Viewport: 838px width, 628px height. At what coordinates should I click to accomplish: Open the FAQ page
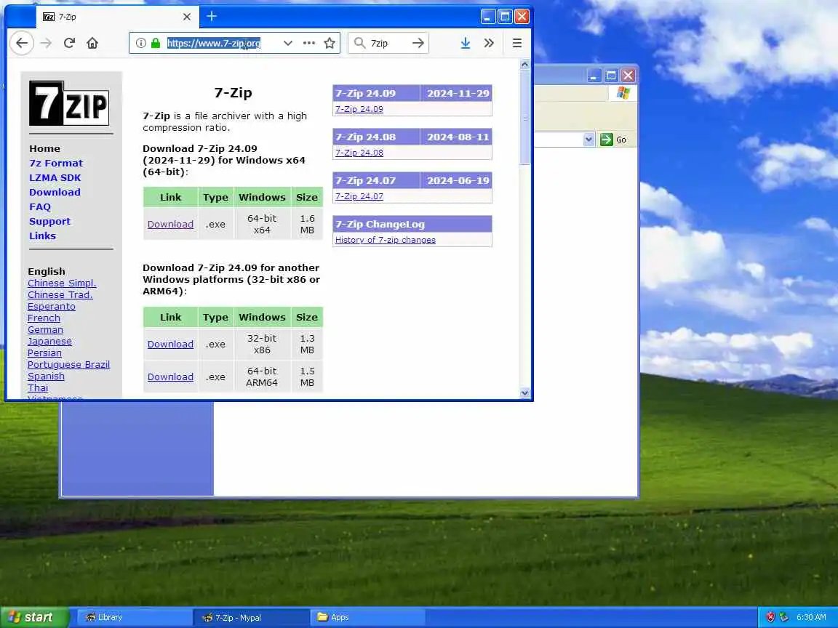coord(40,206)
